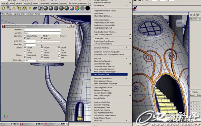Viewport: 201px width, 126px height.
Task: Open option box beside Create Spiral Curve
Action: point(130,38)
